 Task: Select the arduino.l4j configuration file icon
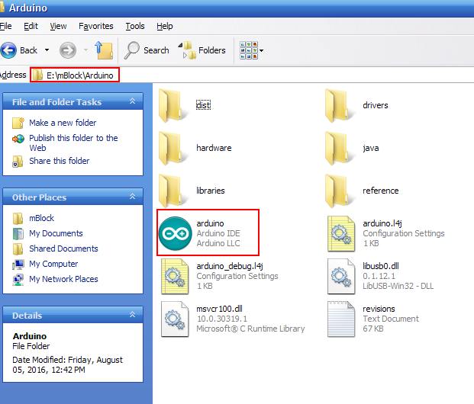[341, 233]
